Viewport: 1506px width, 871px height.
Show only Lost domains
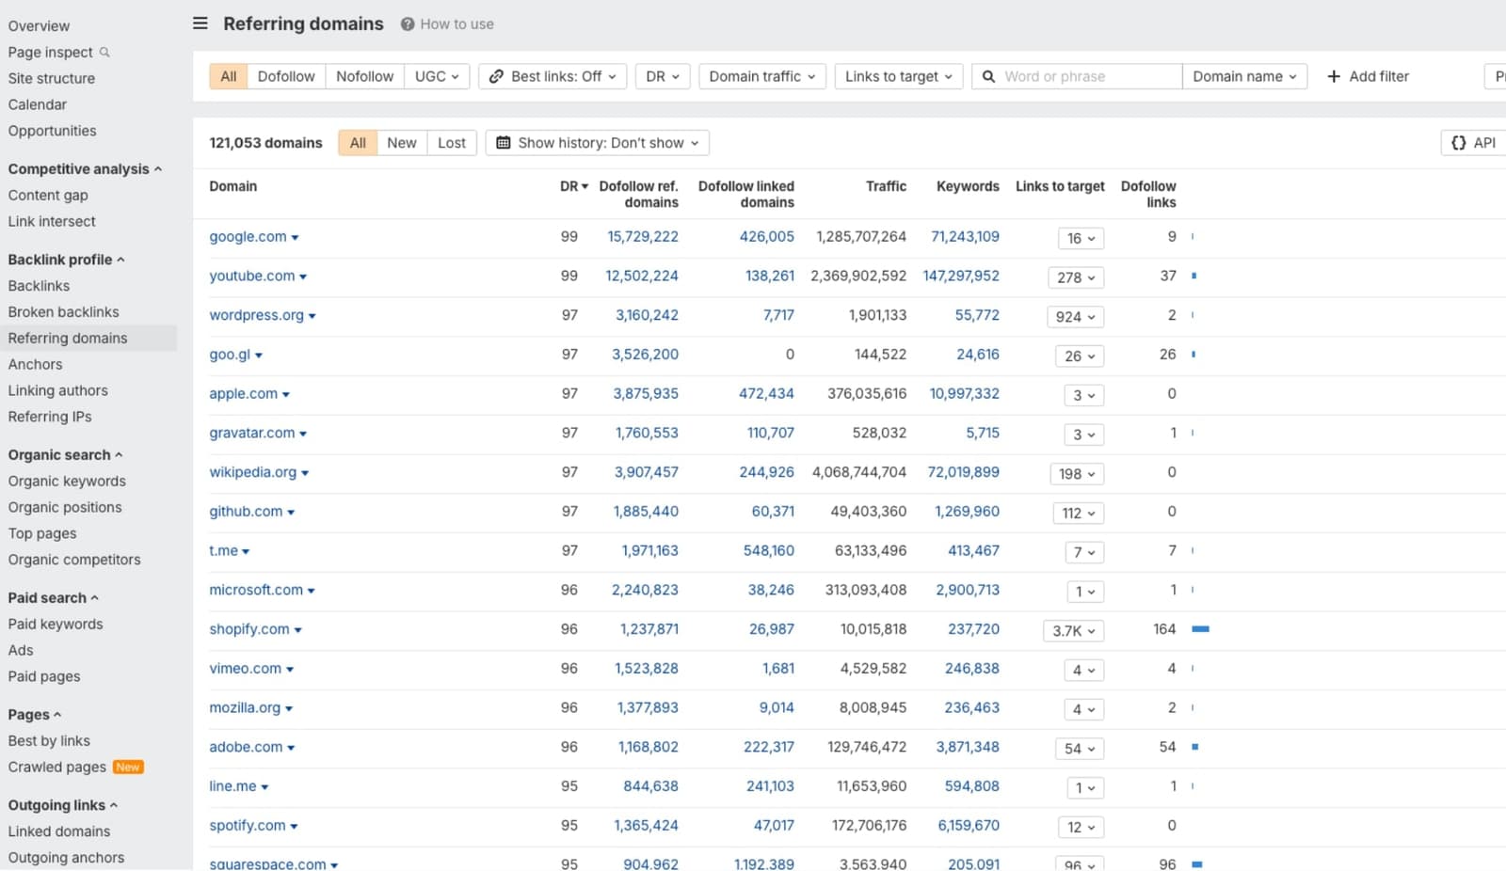pyautogui.click(x=452, y=143)
